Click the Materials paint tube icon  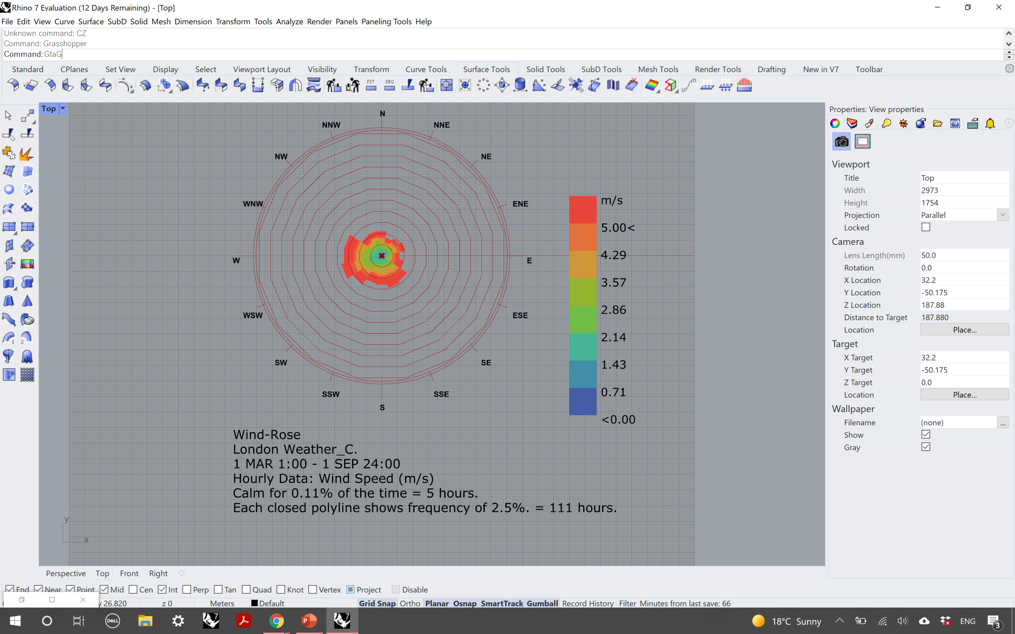click(869, 123)
